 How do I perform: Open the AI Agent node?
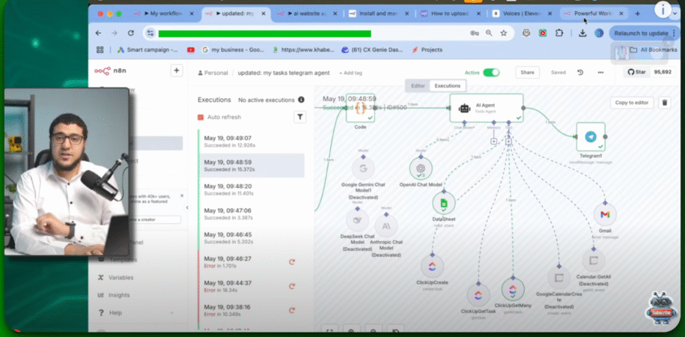(486, 108)
